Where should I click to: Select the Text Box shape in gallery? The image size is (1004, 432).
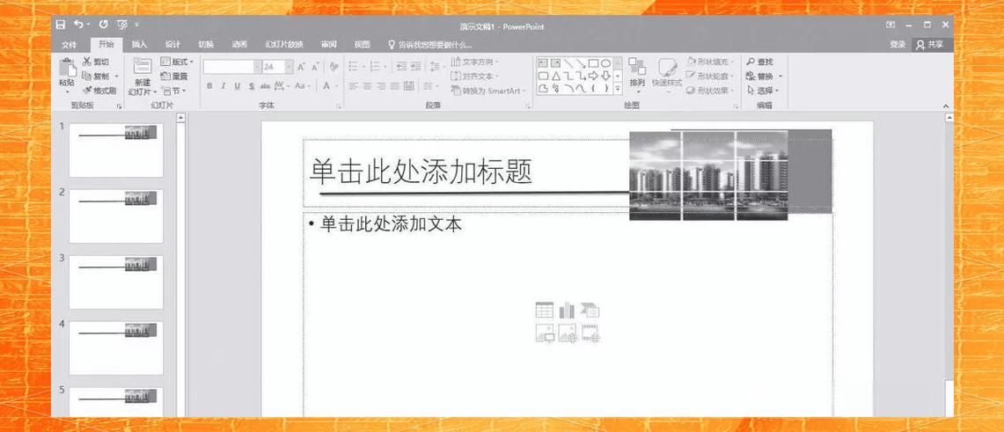(543, 62)
